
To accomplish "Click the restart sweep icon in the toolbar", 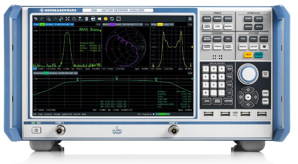I will (112, 19).
